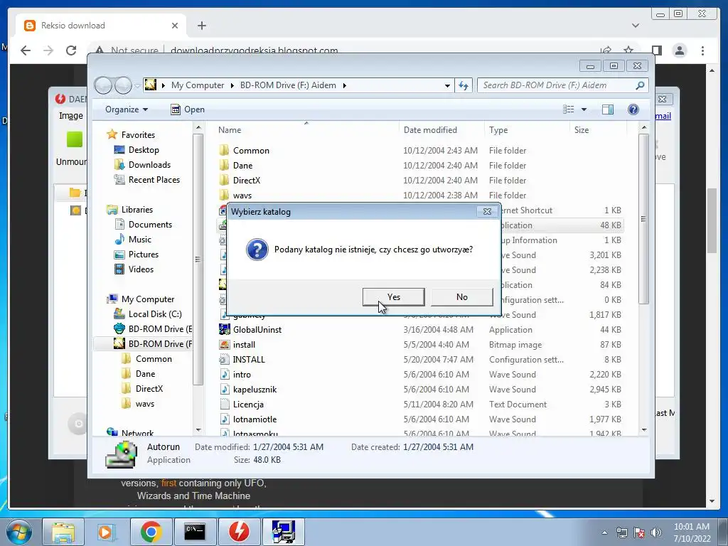Open Pictures library in navigation pane
Image resolution: width=728 pixels, height=546 pixels.
tap(143, 255)
